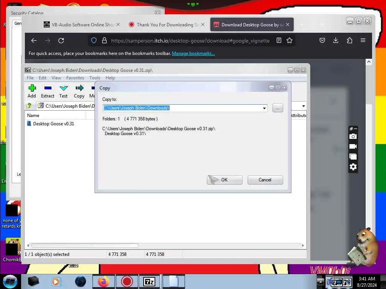Open a new Firefox tab
386x289 pixels.
302,24
